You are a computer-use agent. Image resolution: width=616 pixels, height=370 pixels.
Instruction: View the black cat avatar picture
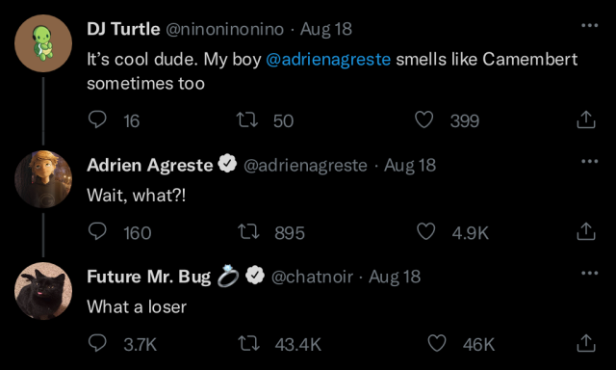[x=43, y=291]
